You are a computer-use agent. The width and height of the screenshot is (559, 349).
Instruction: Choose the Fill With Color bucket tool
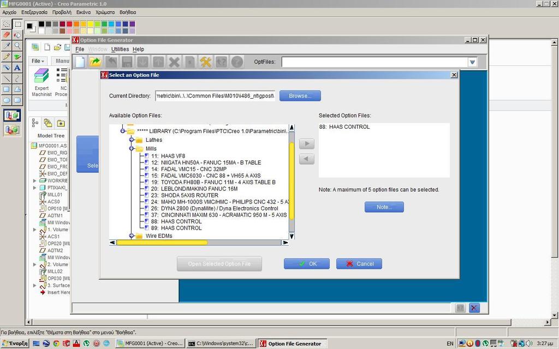click(x=17, y=35)
